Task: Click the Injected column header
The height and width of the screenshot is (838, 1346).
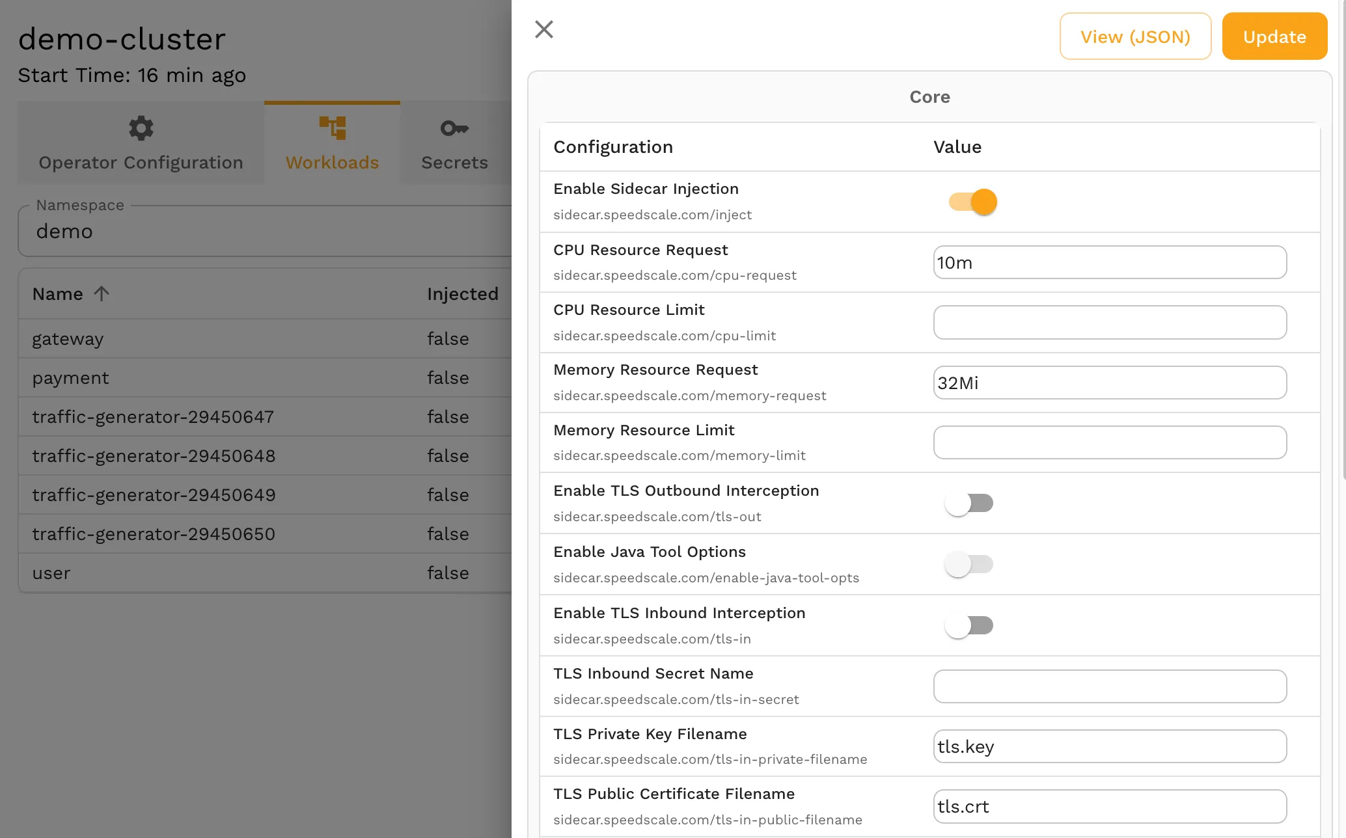Action: click(462, 294)
